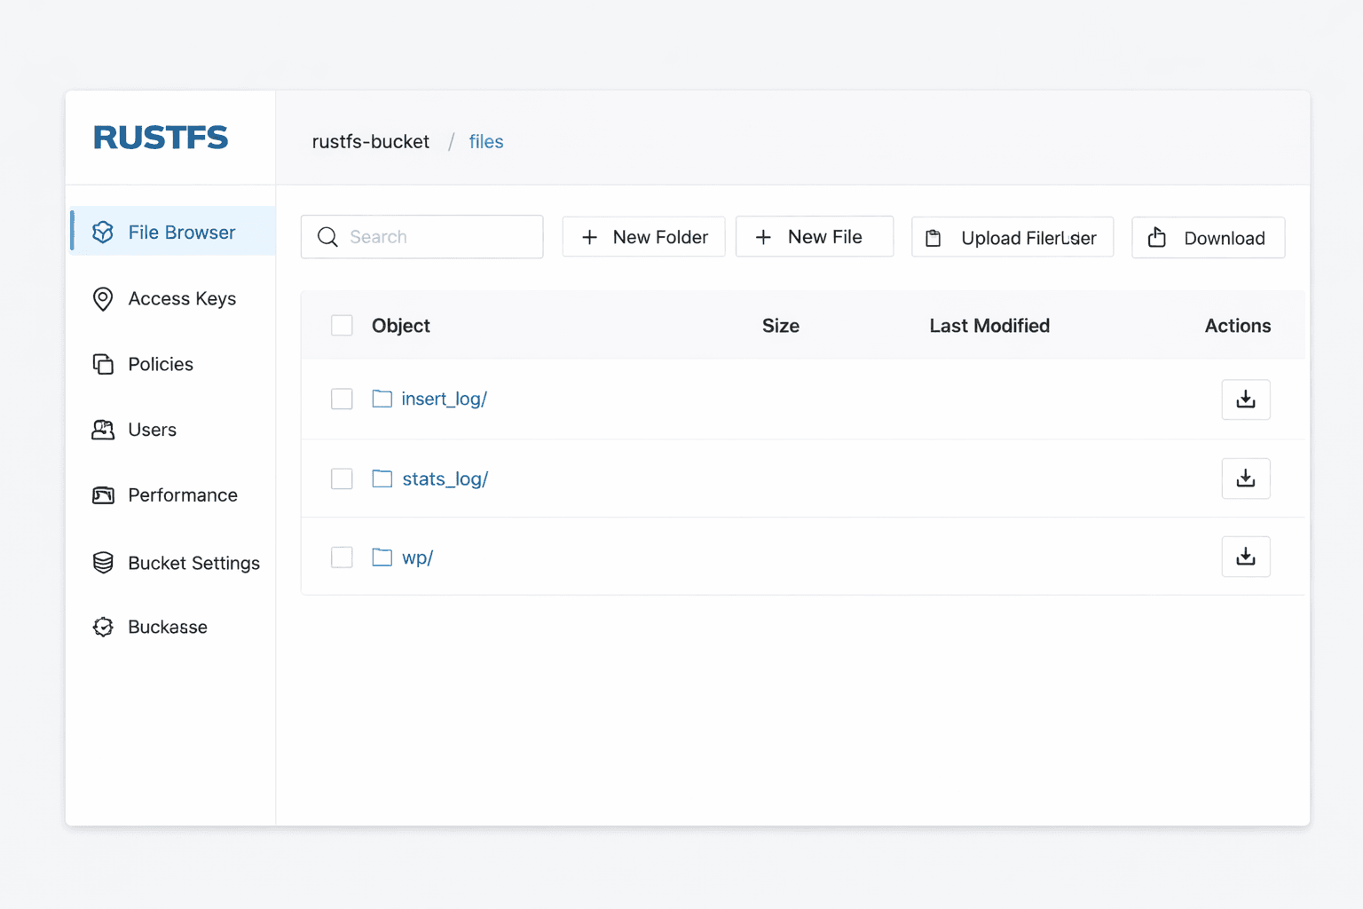Viewport: 1363px width, 909px height.
Task: Open the File Browser menu item
Action: 181,233
